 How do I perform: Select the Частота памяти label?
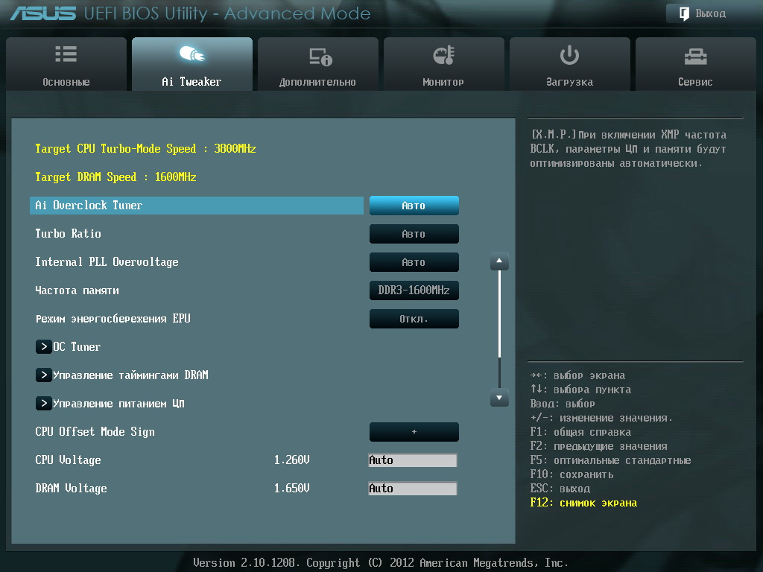pyautogui.click(x=77, y=290)
